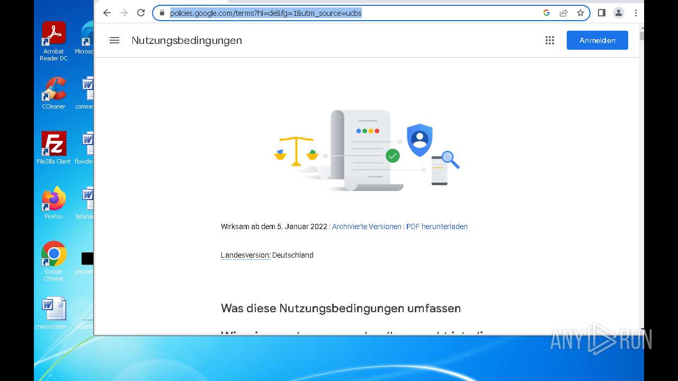Click the Anmelden button
The height and width of the screenshot is (381, 678).
click(x=597, y=40)
